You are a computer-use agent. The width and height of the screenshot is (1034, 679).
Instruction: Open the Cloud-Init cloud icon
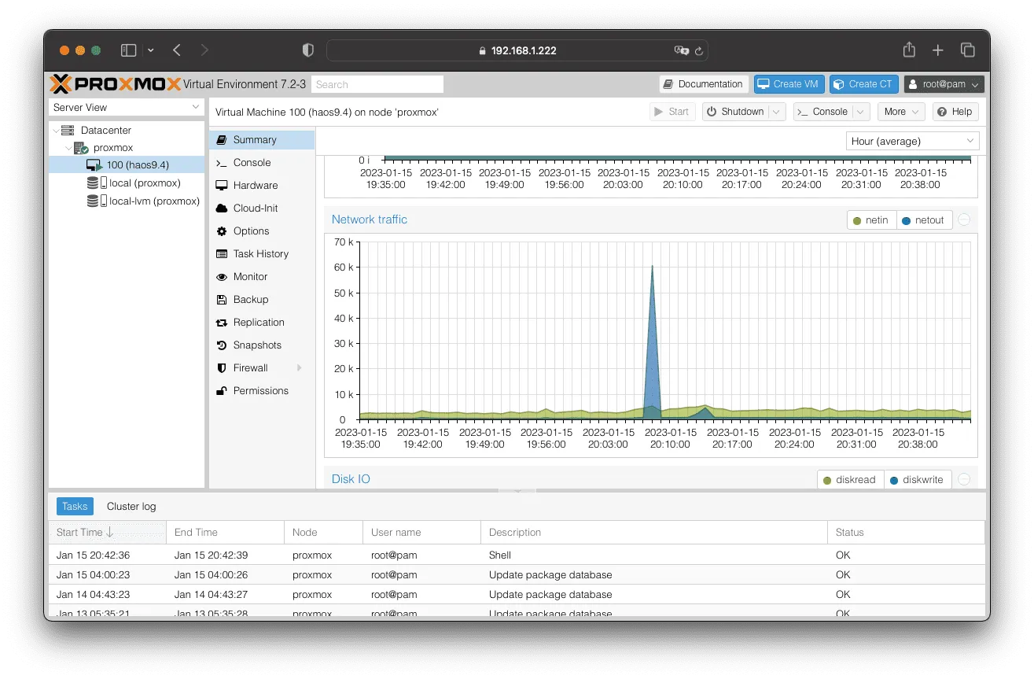tap(221, 208)
